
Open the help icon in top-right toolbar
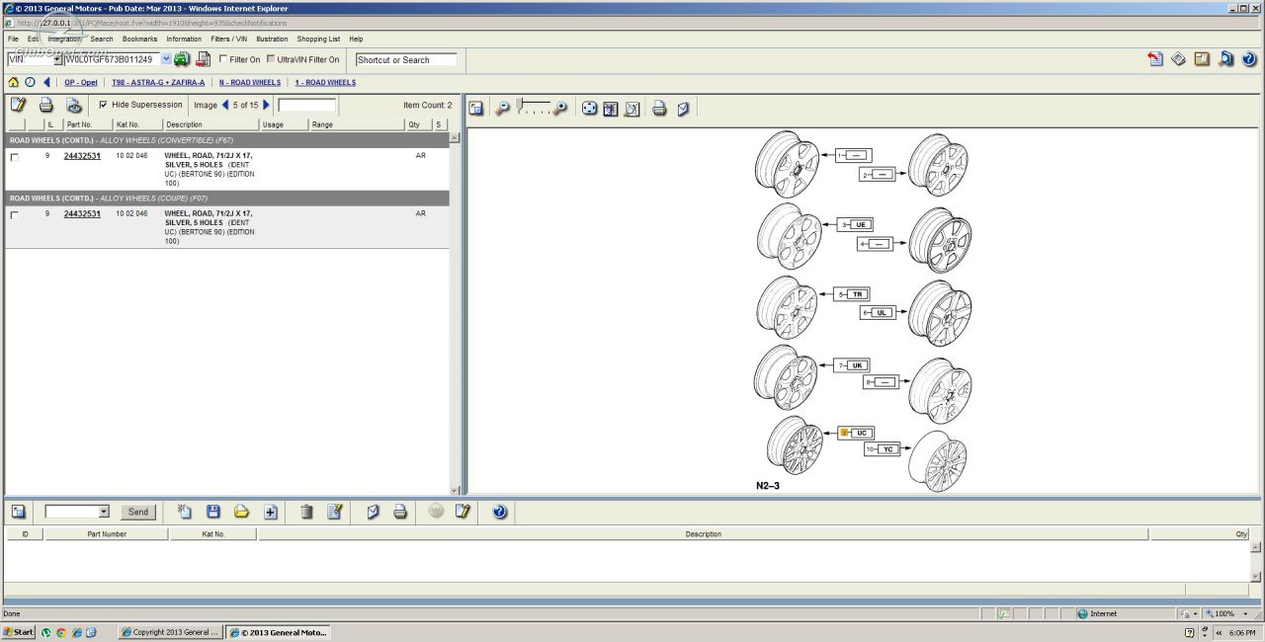tap(1249, 59)
